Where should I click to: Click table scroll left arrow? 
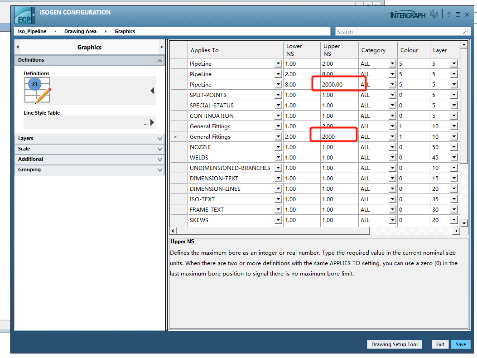(173, 231)
